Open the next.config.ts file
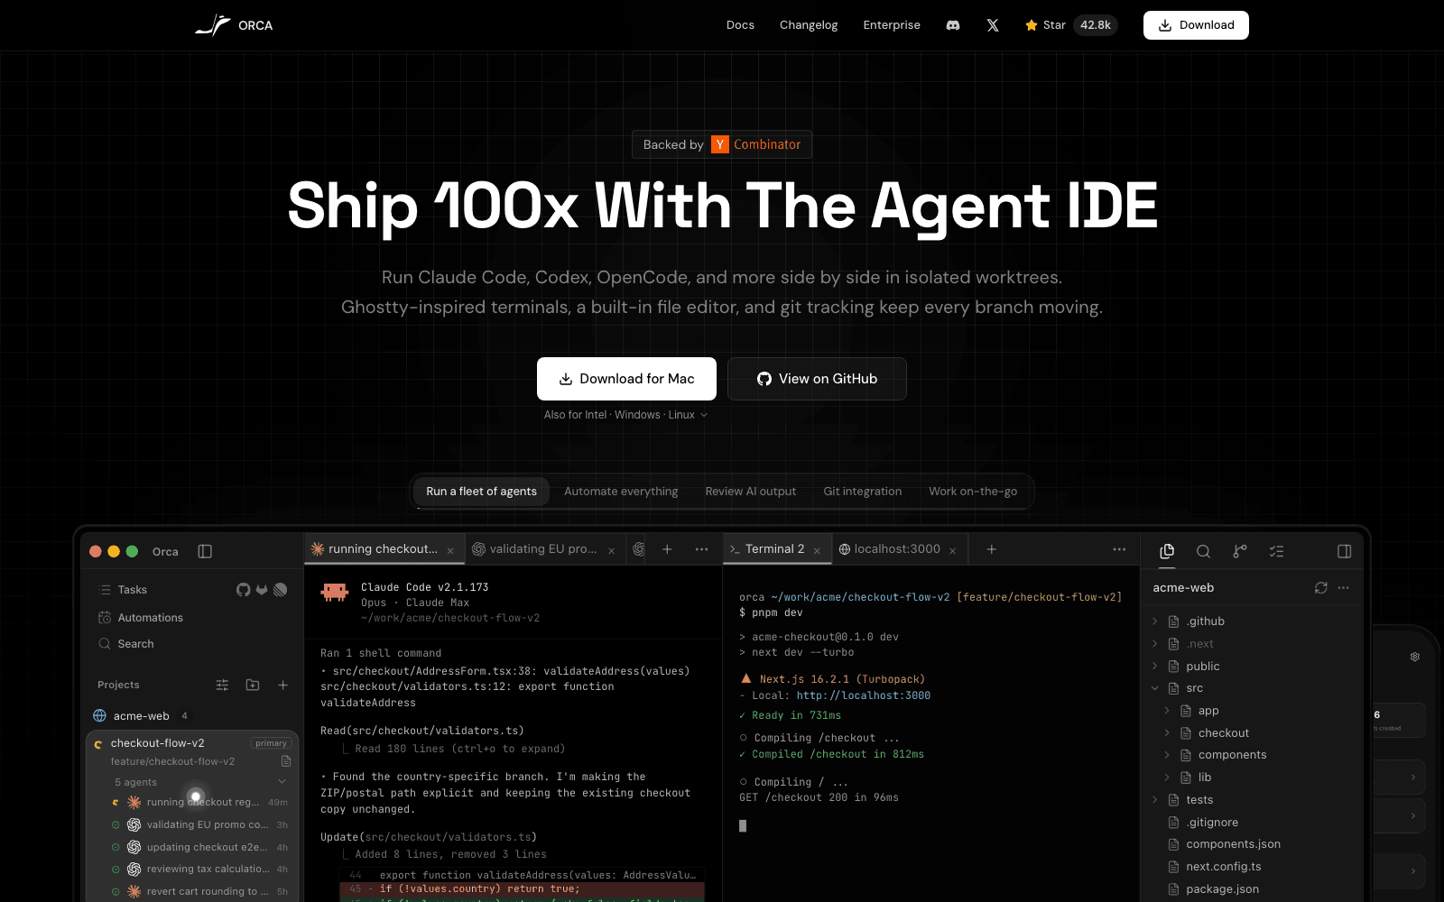Viewport: 1444px width, 902px height. tap(1215, 867)
